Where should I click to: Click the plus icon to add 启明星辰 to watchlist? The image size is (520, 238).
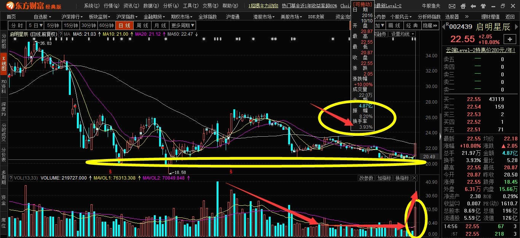(509, 39)
